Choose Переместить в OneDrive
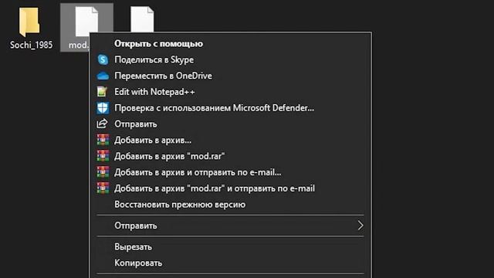 [163, 76]
